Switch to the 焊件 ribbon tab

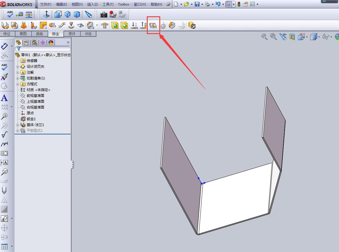coord(72,34)
